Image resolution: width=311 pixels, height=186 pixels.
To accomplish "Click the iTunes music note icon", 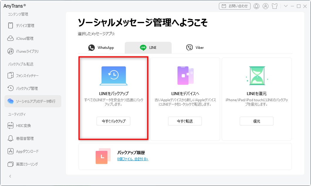I will click(11, 51).
